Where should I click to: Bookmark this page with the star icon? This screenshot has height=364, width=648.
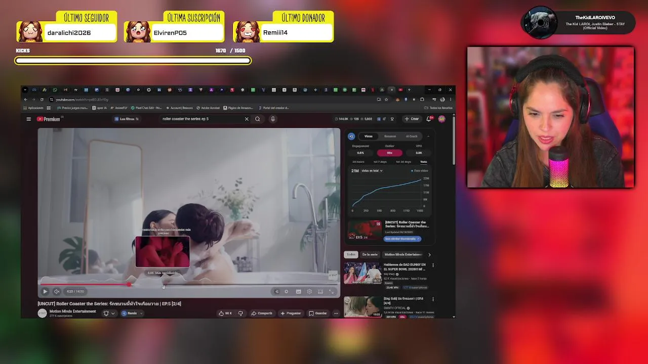(x=386, y=100)
